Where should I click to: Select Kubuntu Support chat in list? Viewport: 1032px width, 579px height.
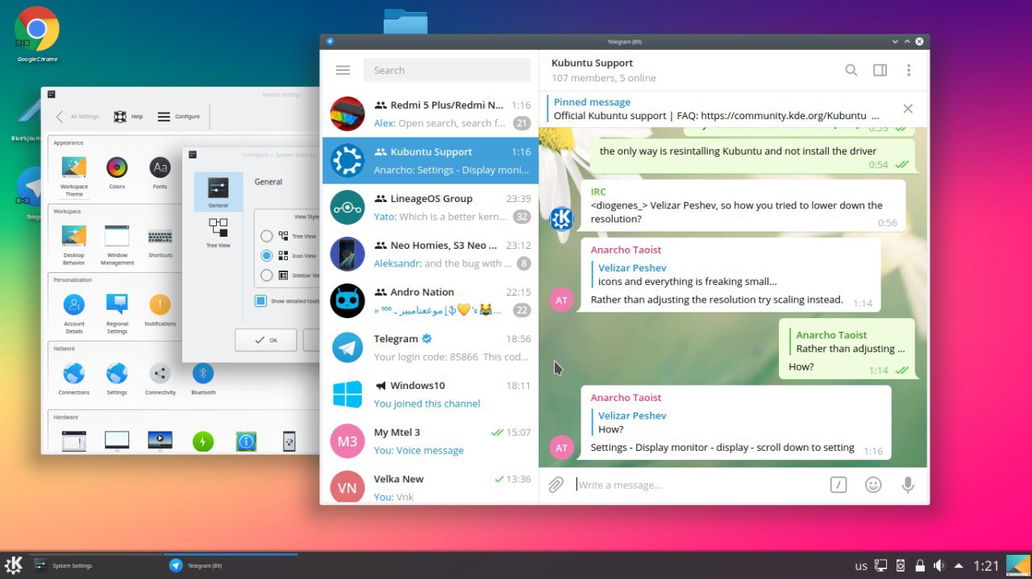pos(430,160)
